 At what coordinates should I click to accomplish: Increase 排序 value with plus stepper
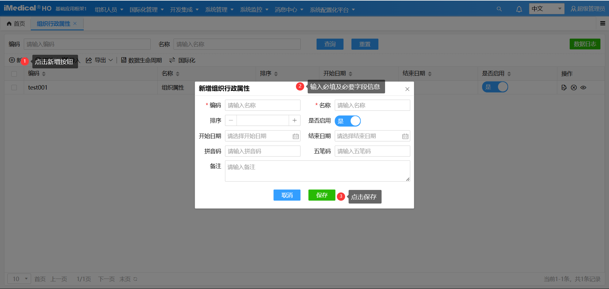pyautogui.click(x=294, y=121)
